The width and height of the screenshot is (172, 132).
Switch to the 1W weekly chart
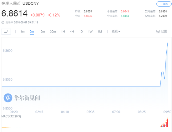tap(90, 32)
